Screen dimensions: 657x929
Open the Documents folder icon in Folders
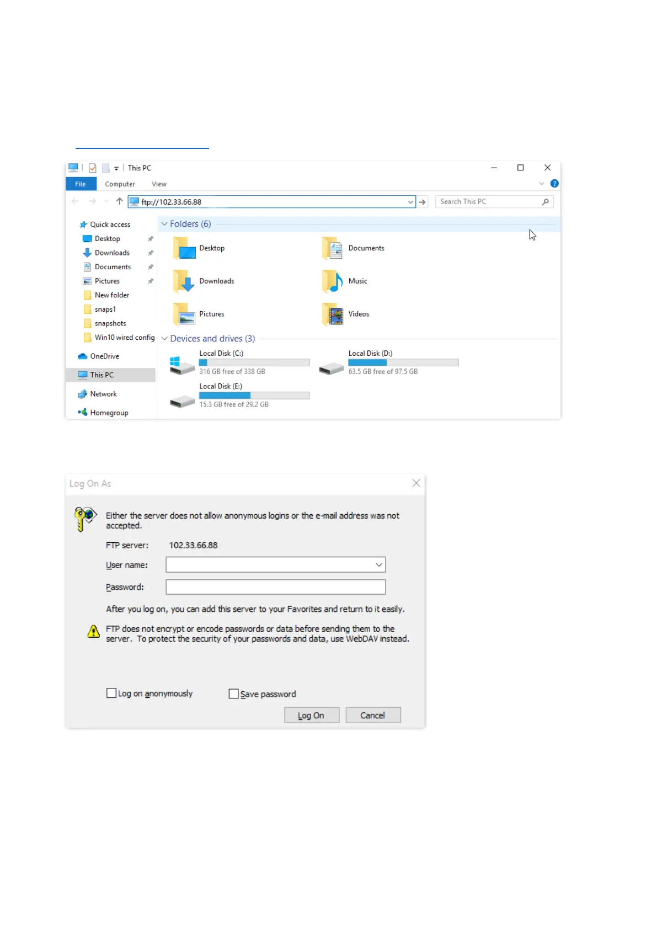[x=333, y=248]
